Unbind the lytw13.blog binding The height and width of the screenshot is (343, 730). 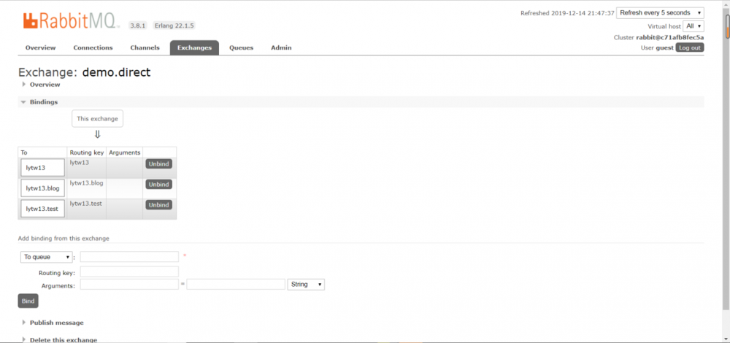[x=158, y=185]
